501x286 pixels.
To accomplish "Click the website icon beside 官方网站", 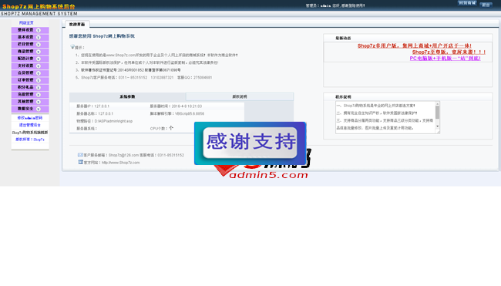I will [x=80, y=162].
